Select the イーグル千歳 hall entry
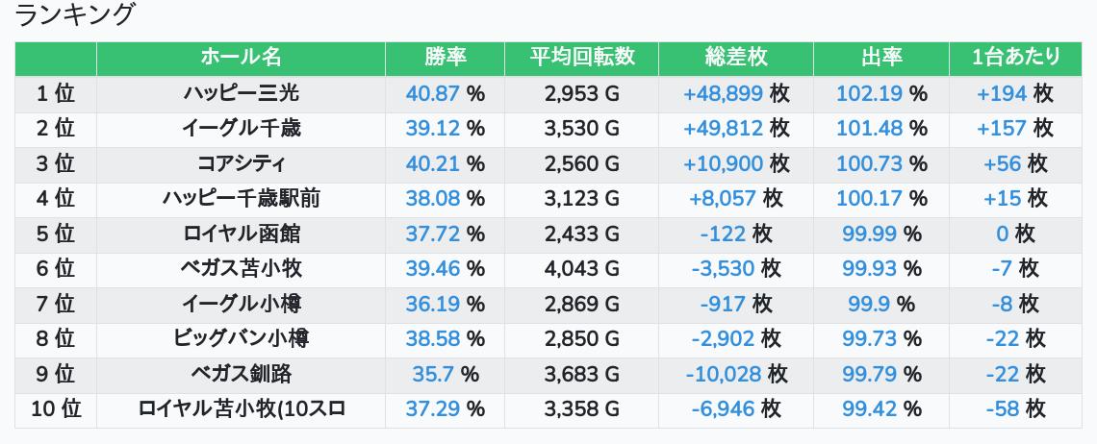 coord(241,129)
